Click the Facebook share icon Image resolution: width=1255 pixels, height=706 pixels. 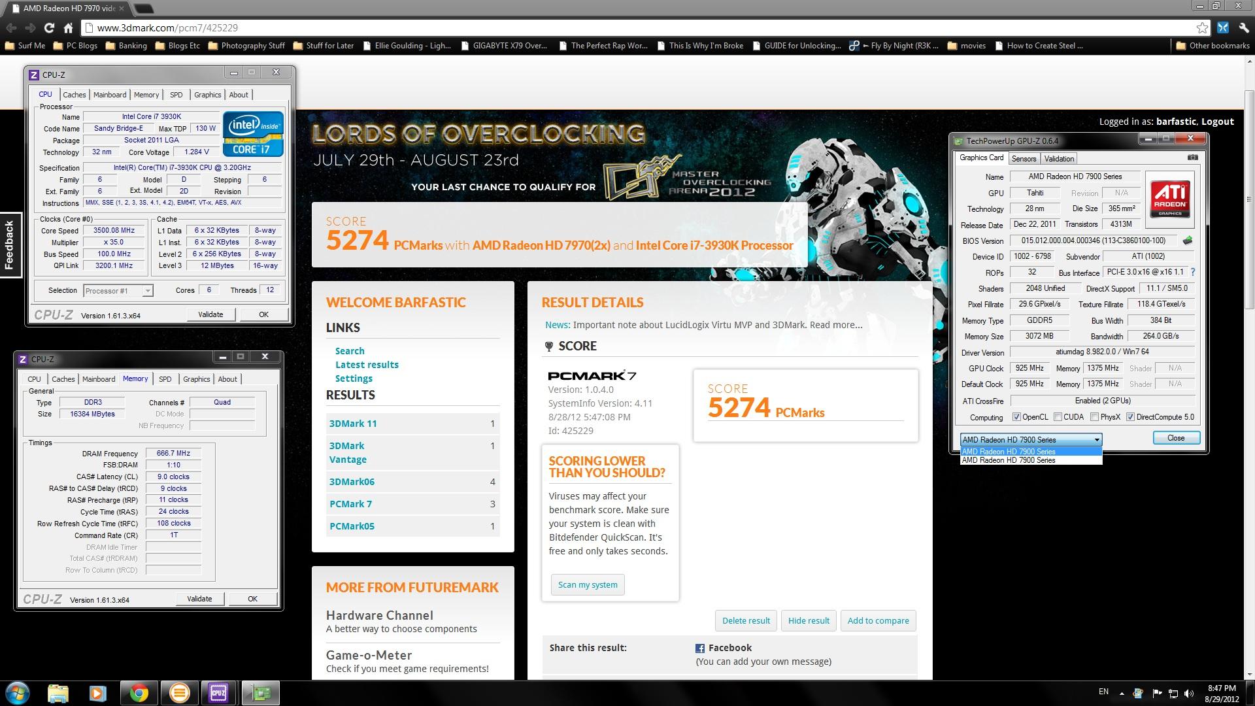coord(699,648)
